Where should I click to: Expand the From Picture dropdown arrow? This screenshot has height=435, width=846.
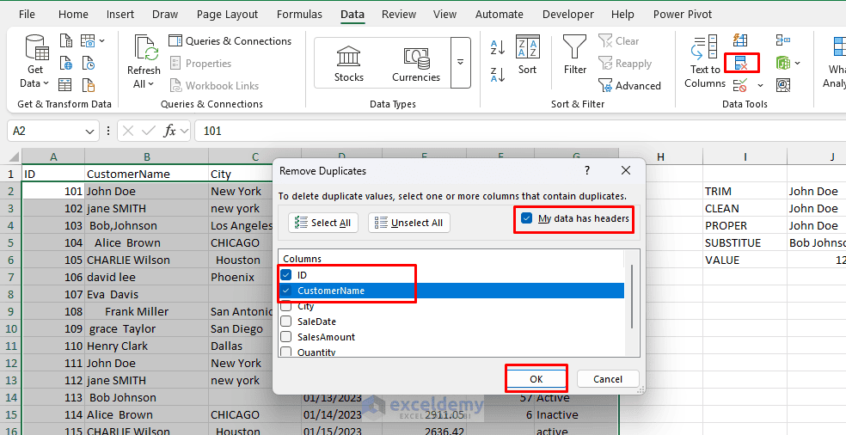(x=102, y=41)
